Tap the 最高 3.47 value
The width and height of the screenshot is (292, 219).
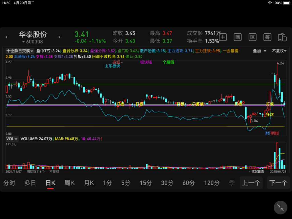[167, 33]
